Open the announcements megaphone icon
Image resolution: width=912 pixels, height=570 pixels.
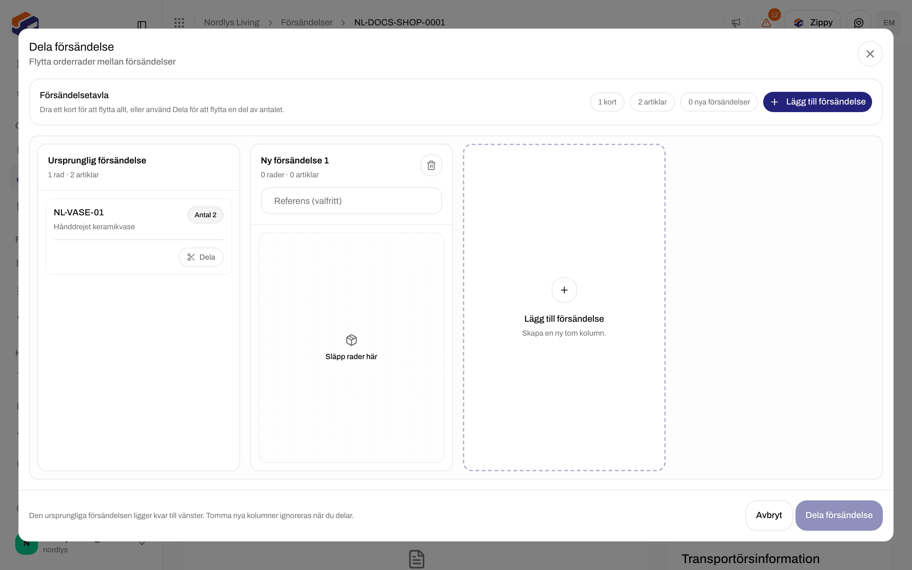pyautogui.click(x=736, y=22)
